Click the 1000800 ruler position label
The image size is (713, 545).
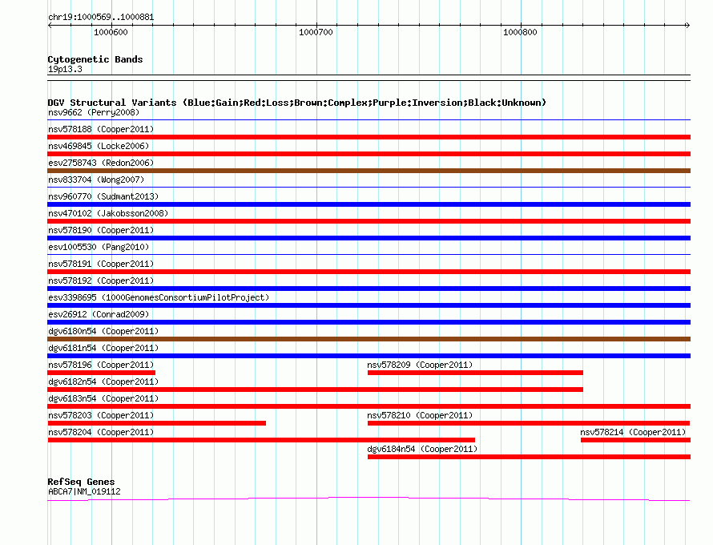520,32
